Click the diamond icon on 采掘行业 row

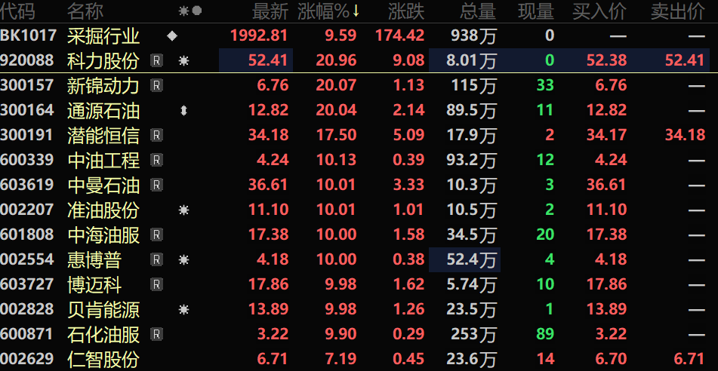coord(172,36)
